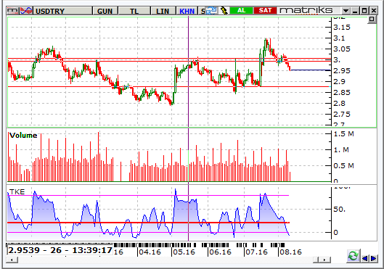Minimize the USDTRY chart window
This screenshot has height=269, width=384.
coord(355,11)
